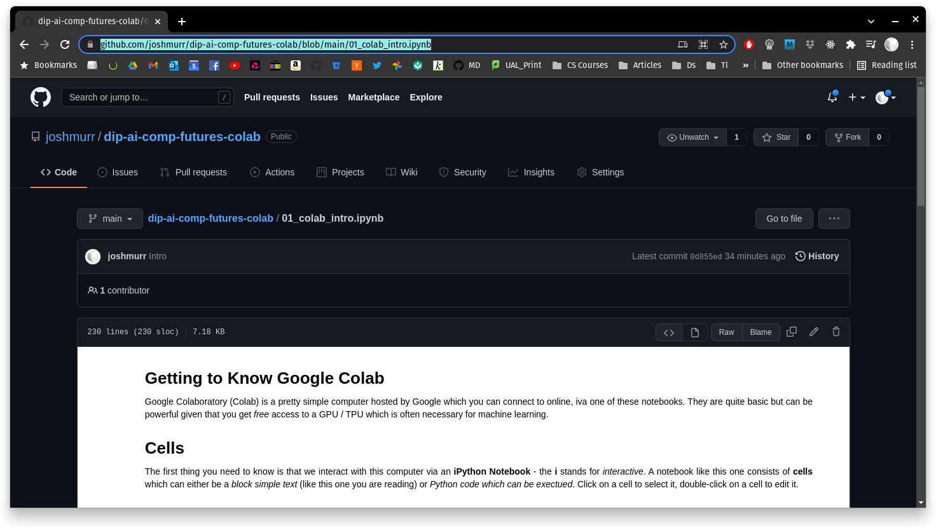Open the Facebook bookmark icon
Screen dimensions: 936x528
tap(214, 65)
